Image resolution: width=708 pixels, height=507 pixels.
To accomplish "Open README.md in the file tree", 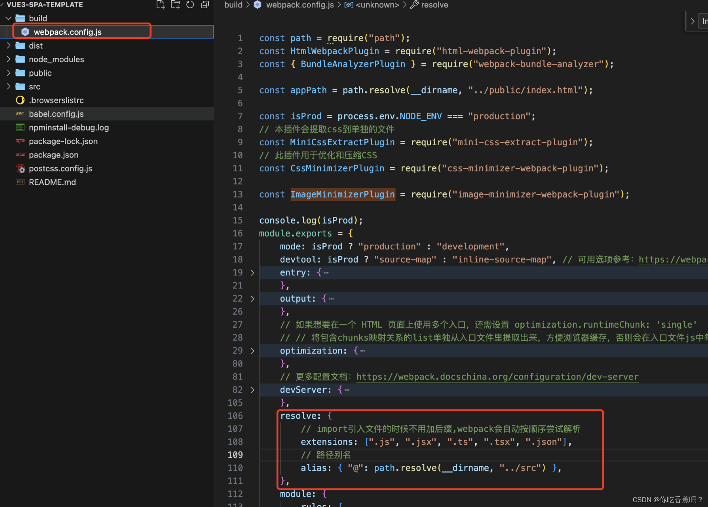I will pyautogui.click(x=53, y=182).
